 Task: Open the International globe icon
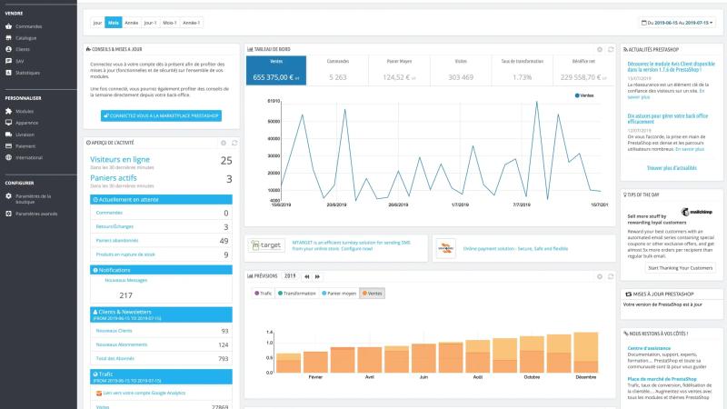coord(8,157)
